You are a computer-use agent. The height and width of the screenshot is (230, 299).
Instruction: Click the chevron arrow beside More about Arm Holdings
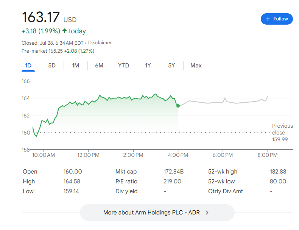click(207, 213)
